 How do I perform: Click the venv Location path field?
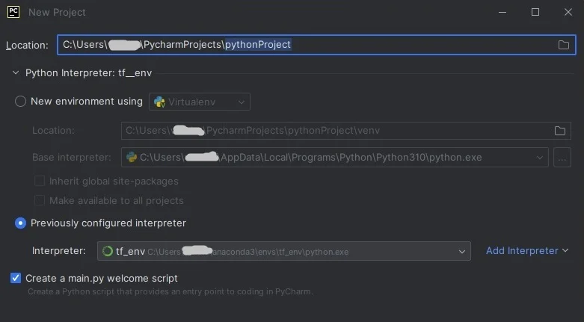click(x=336, y=131)
